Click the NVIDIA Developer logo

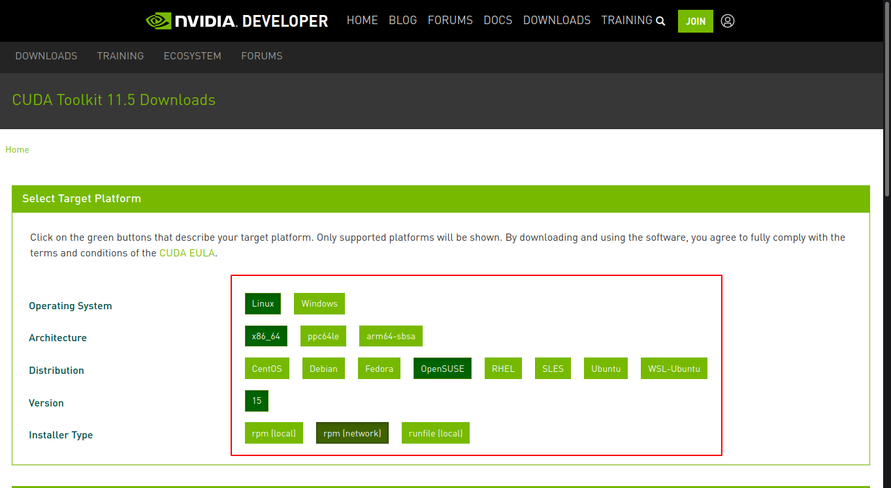tap(236, 21)
